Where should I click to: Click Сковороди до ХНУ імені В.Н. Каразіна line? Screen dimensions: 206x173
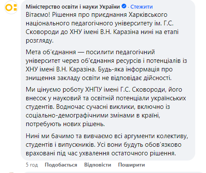click(102, 32)
